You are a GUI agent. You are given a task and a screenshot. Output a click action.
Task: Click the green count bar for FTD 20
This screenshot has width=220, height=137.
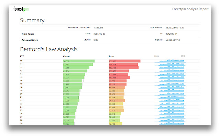pos(71,94)
